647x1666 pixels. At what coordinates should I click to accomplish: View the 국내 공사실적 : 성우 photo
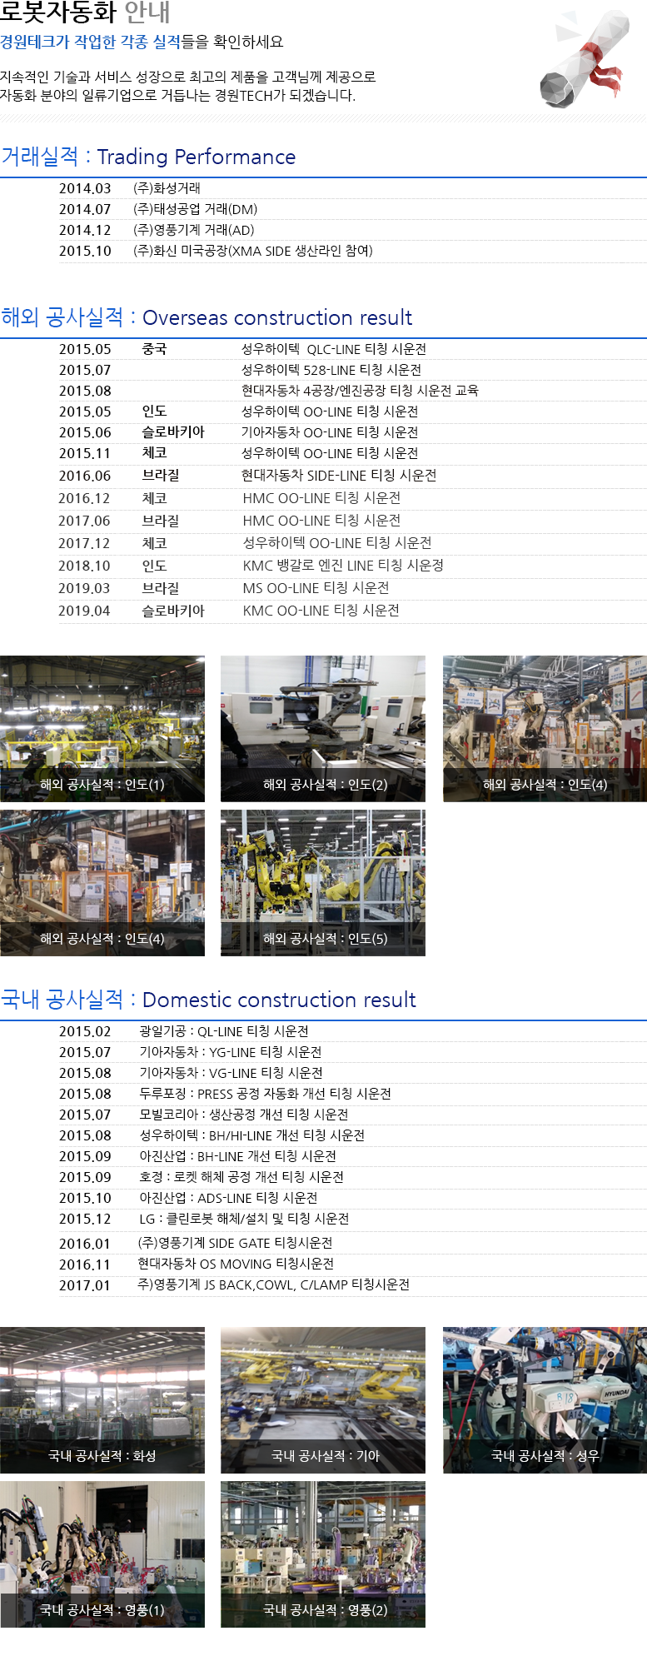tap(545, 1399)
